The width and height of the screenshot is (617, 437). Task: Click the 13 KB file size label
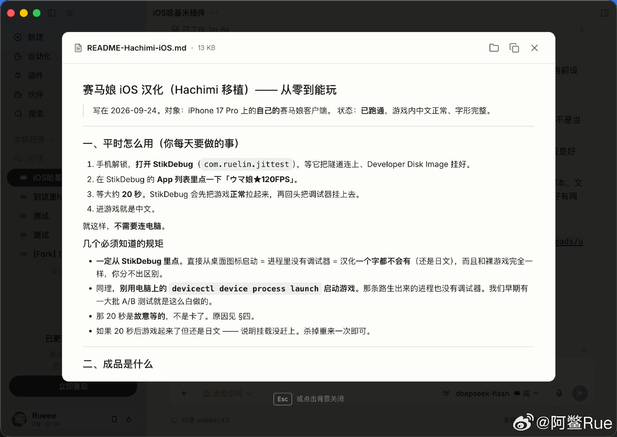tap(206, 48)
